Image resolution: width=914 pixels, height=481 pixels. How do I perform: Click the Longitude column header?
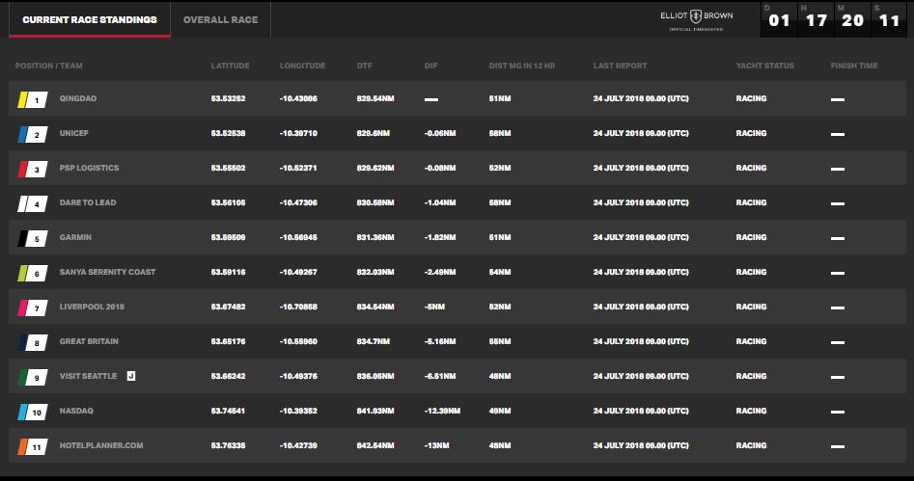(302, 66)
